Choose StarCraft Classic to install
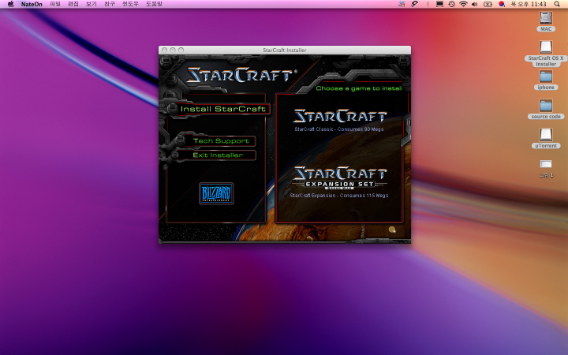This screenshot has height=355, width=568. [x=340, y=116]
